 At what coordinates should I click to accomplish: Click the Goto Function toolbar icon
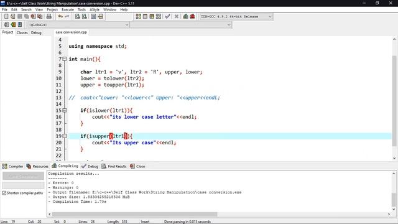tap(93, 17)
